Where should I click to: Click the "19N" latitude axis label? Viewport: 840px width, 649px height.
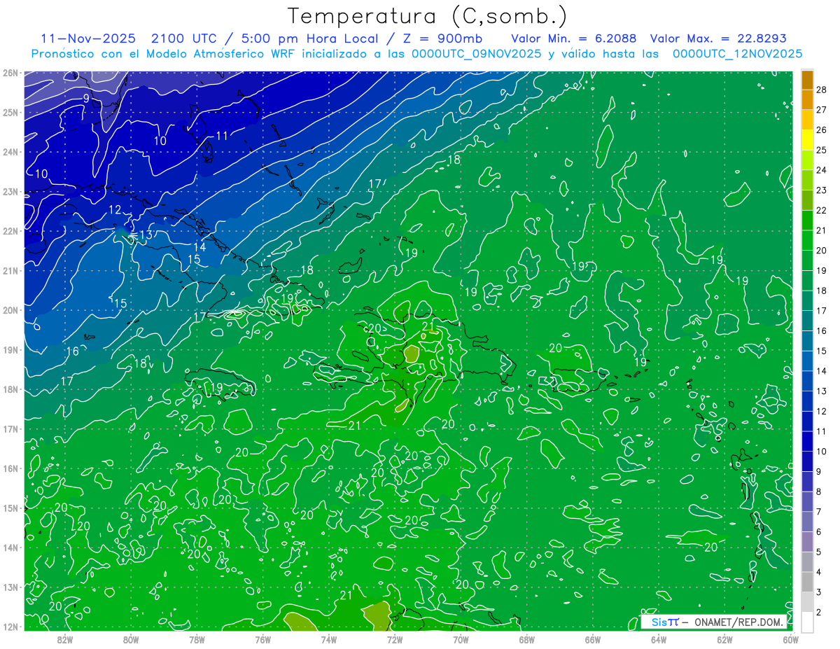click(10, 349)
